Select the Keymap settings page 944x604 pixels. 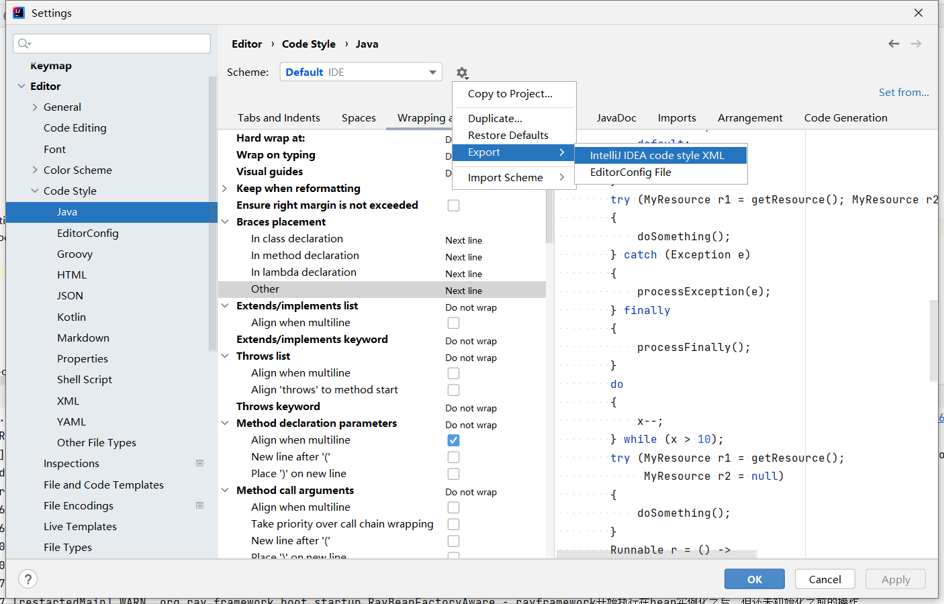51,65
